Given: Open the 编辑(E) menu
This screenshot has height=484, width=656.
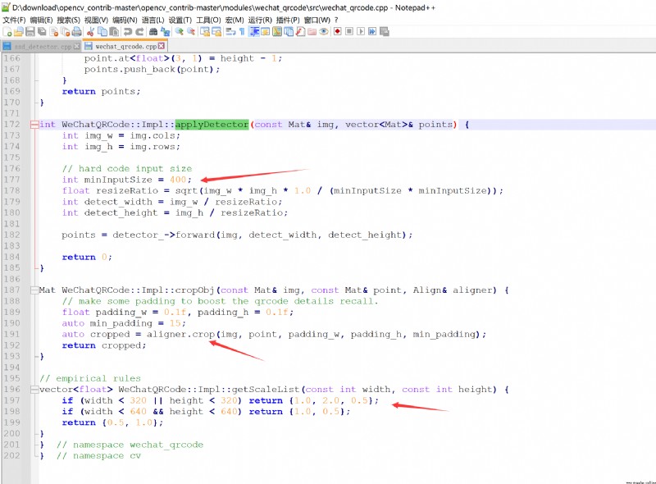Looking at the screenshot, I should point(41,20).
